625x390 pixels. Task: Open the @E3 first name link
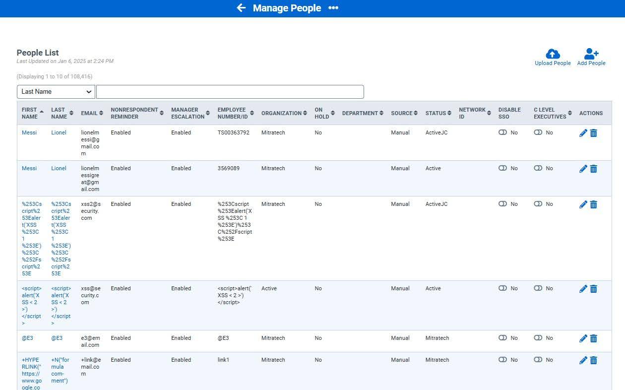tap(27, 338)
